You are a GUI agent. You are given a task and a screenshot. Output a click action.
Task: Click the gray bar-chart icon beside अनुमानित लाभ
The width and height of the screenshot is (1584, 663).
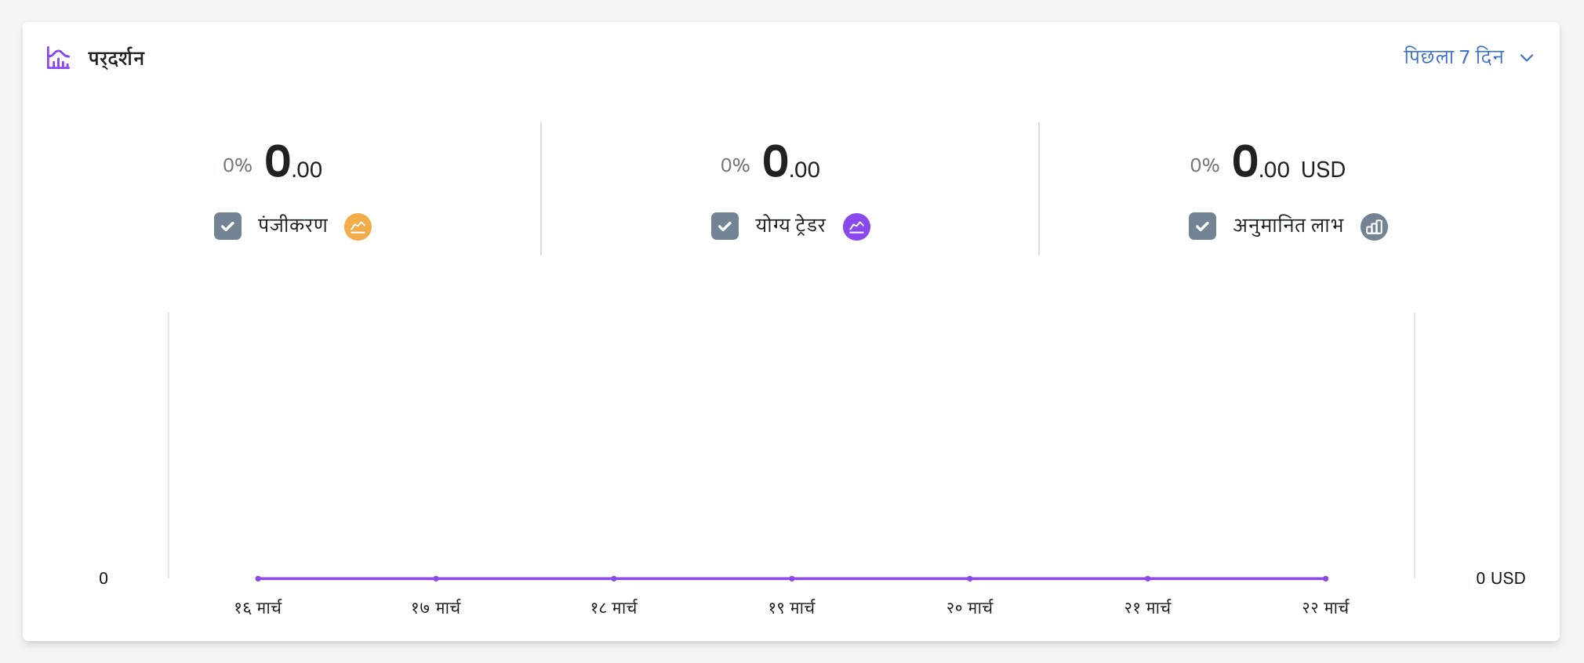[1374, 226]
